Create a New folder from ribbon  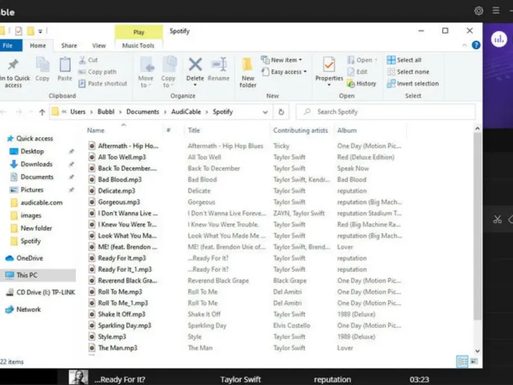coord(248,73)
